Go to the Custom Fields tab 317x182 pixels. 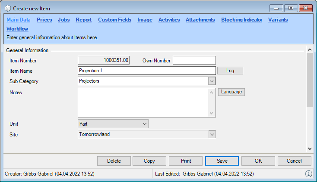[x=114, y=20]
